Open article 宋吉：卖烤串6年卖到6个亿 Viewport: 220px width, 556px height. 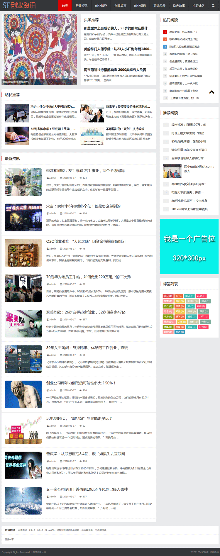(x=83, y=206)
